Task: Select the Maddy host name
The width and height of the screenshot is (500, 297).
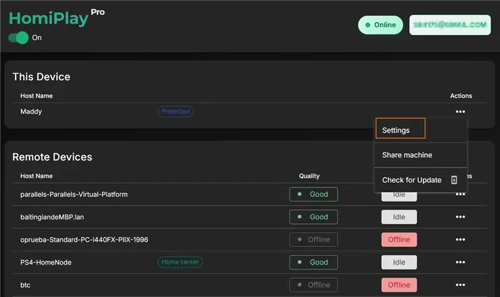Action: [31, 112]
